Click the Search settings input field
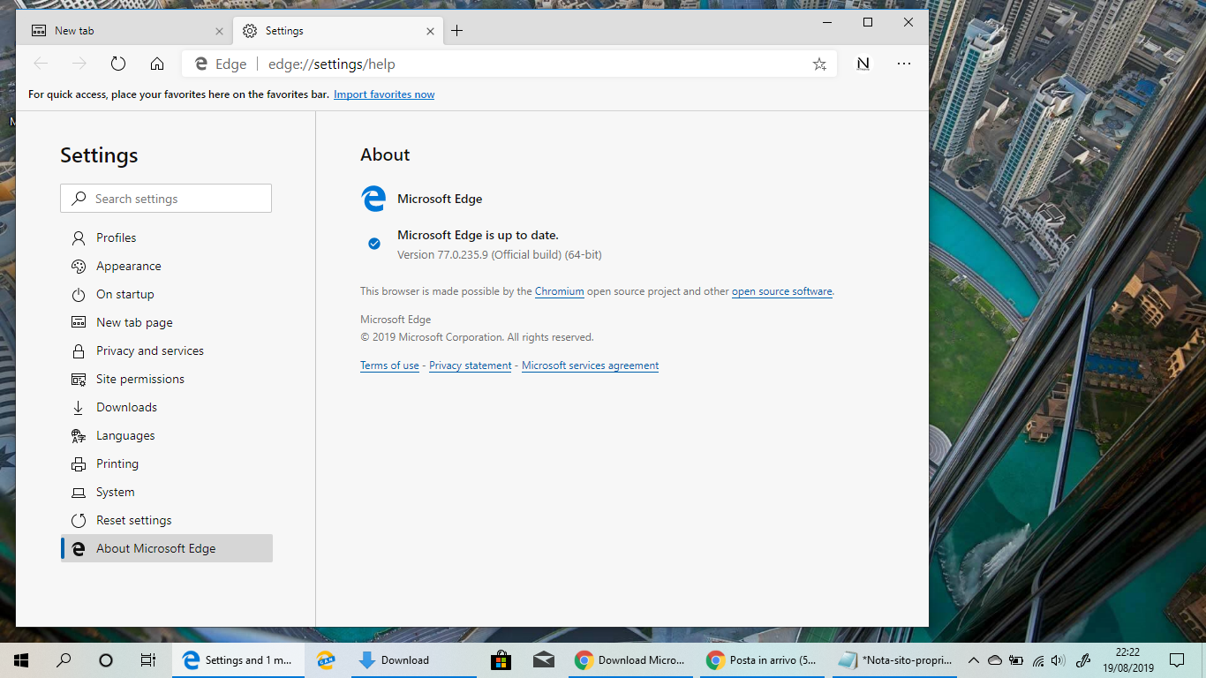Viewport: 1206px width, 678px height. click(x=166, y=198)
